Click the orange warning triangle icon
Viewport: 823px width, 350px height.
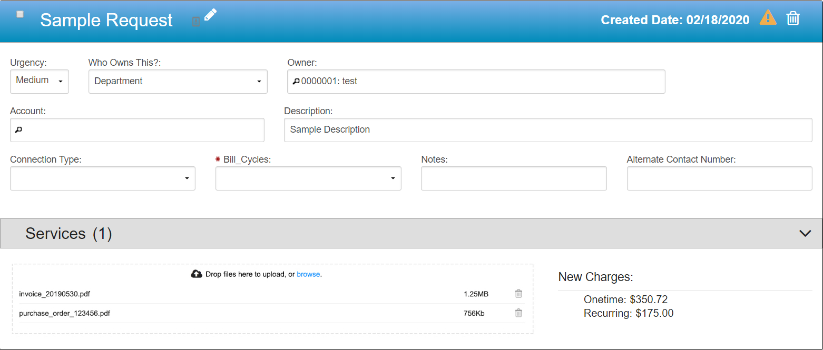[768, 18]
